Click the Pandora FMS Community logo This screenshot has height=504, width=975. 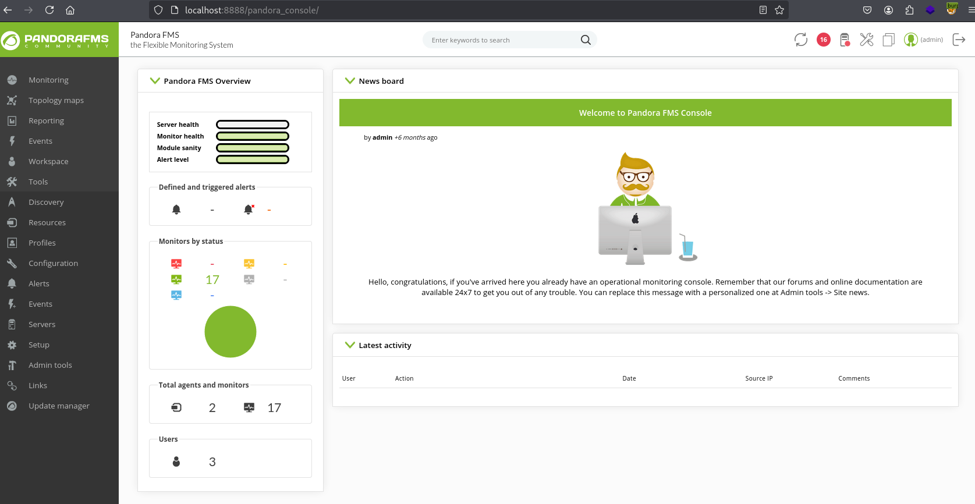[x=55, y=40]
